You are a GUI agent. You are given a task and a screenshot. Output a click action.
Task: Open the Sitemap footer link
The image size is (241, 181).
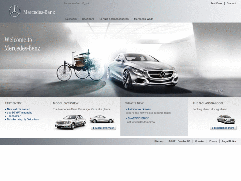point(159,141)
